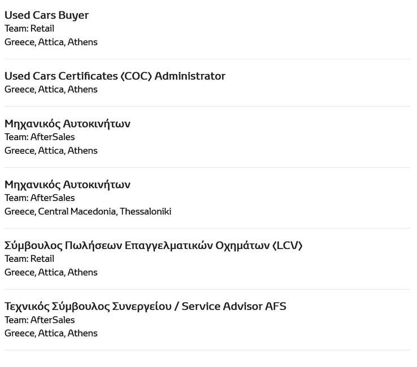Click Team: Retail under LCV sales listing
Image resolution: width=417 pixels, height=367 pixels.
[29, 259]
